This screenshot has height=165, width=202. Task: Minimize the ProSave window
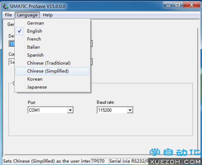168,5
